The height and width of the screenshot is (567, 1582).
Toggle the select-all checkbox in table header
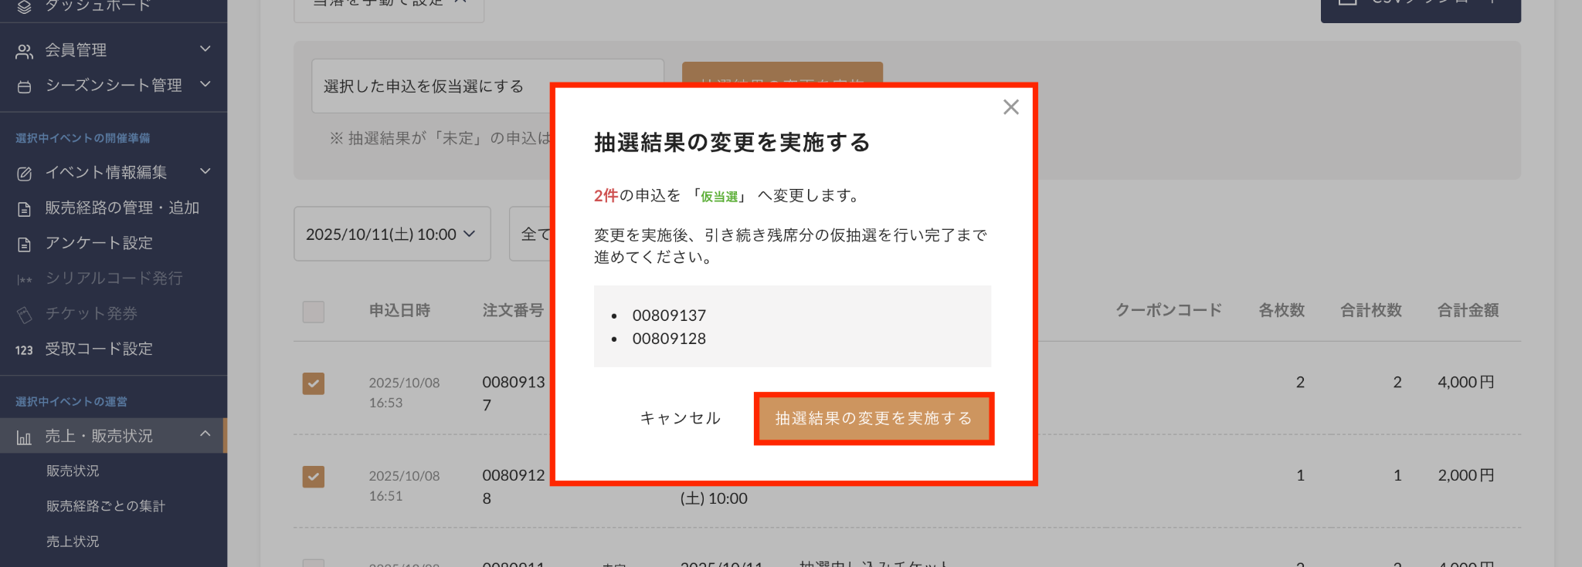(313, 312)
